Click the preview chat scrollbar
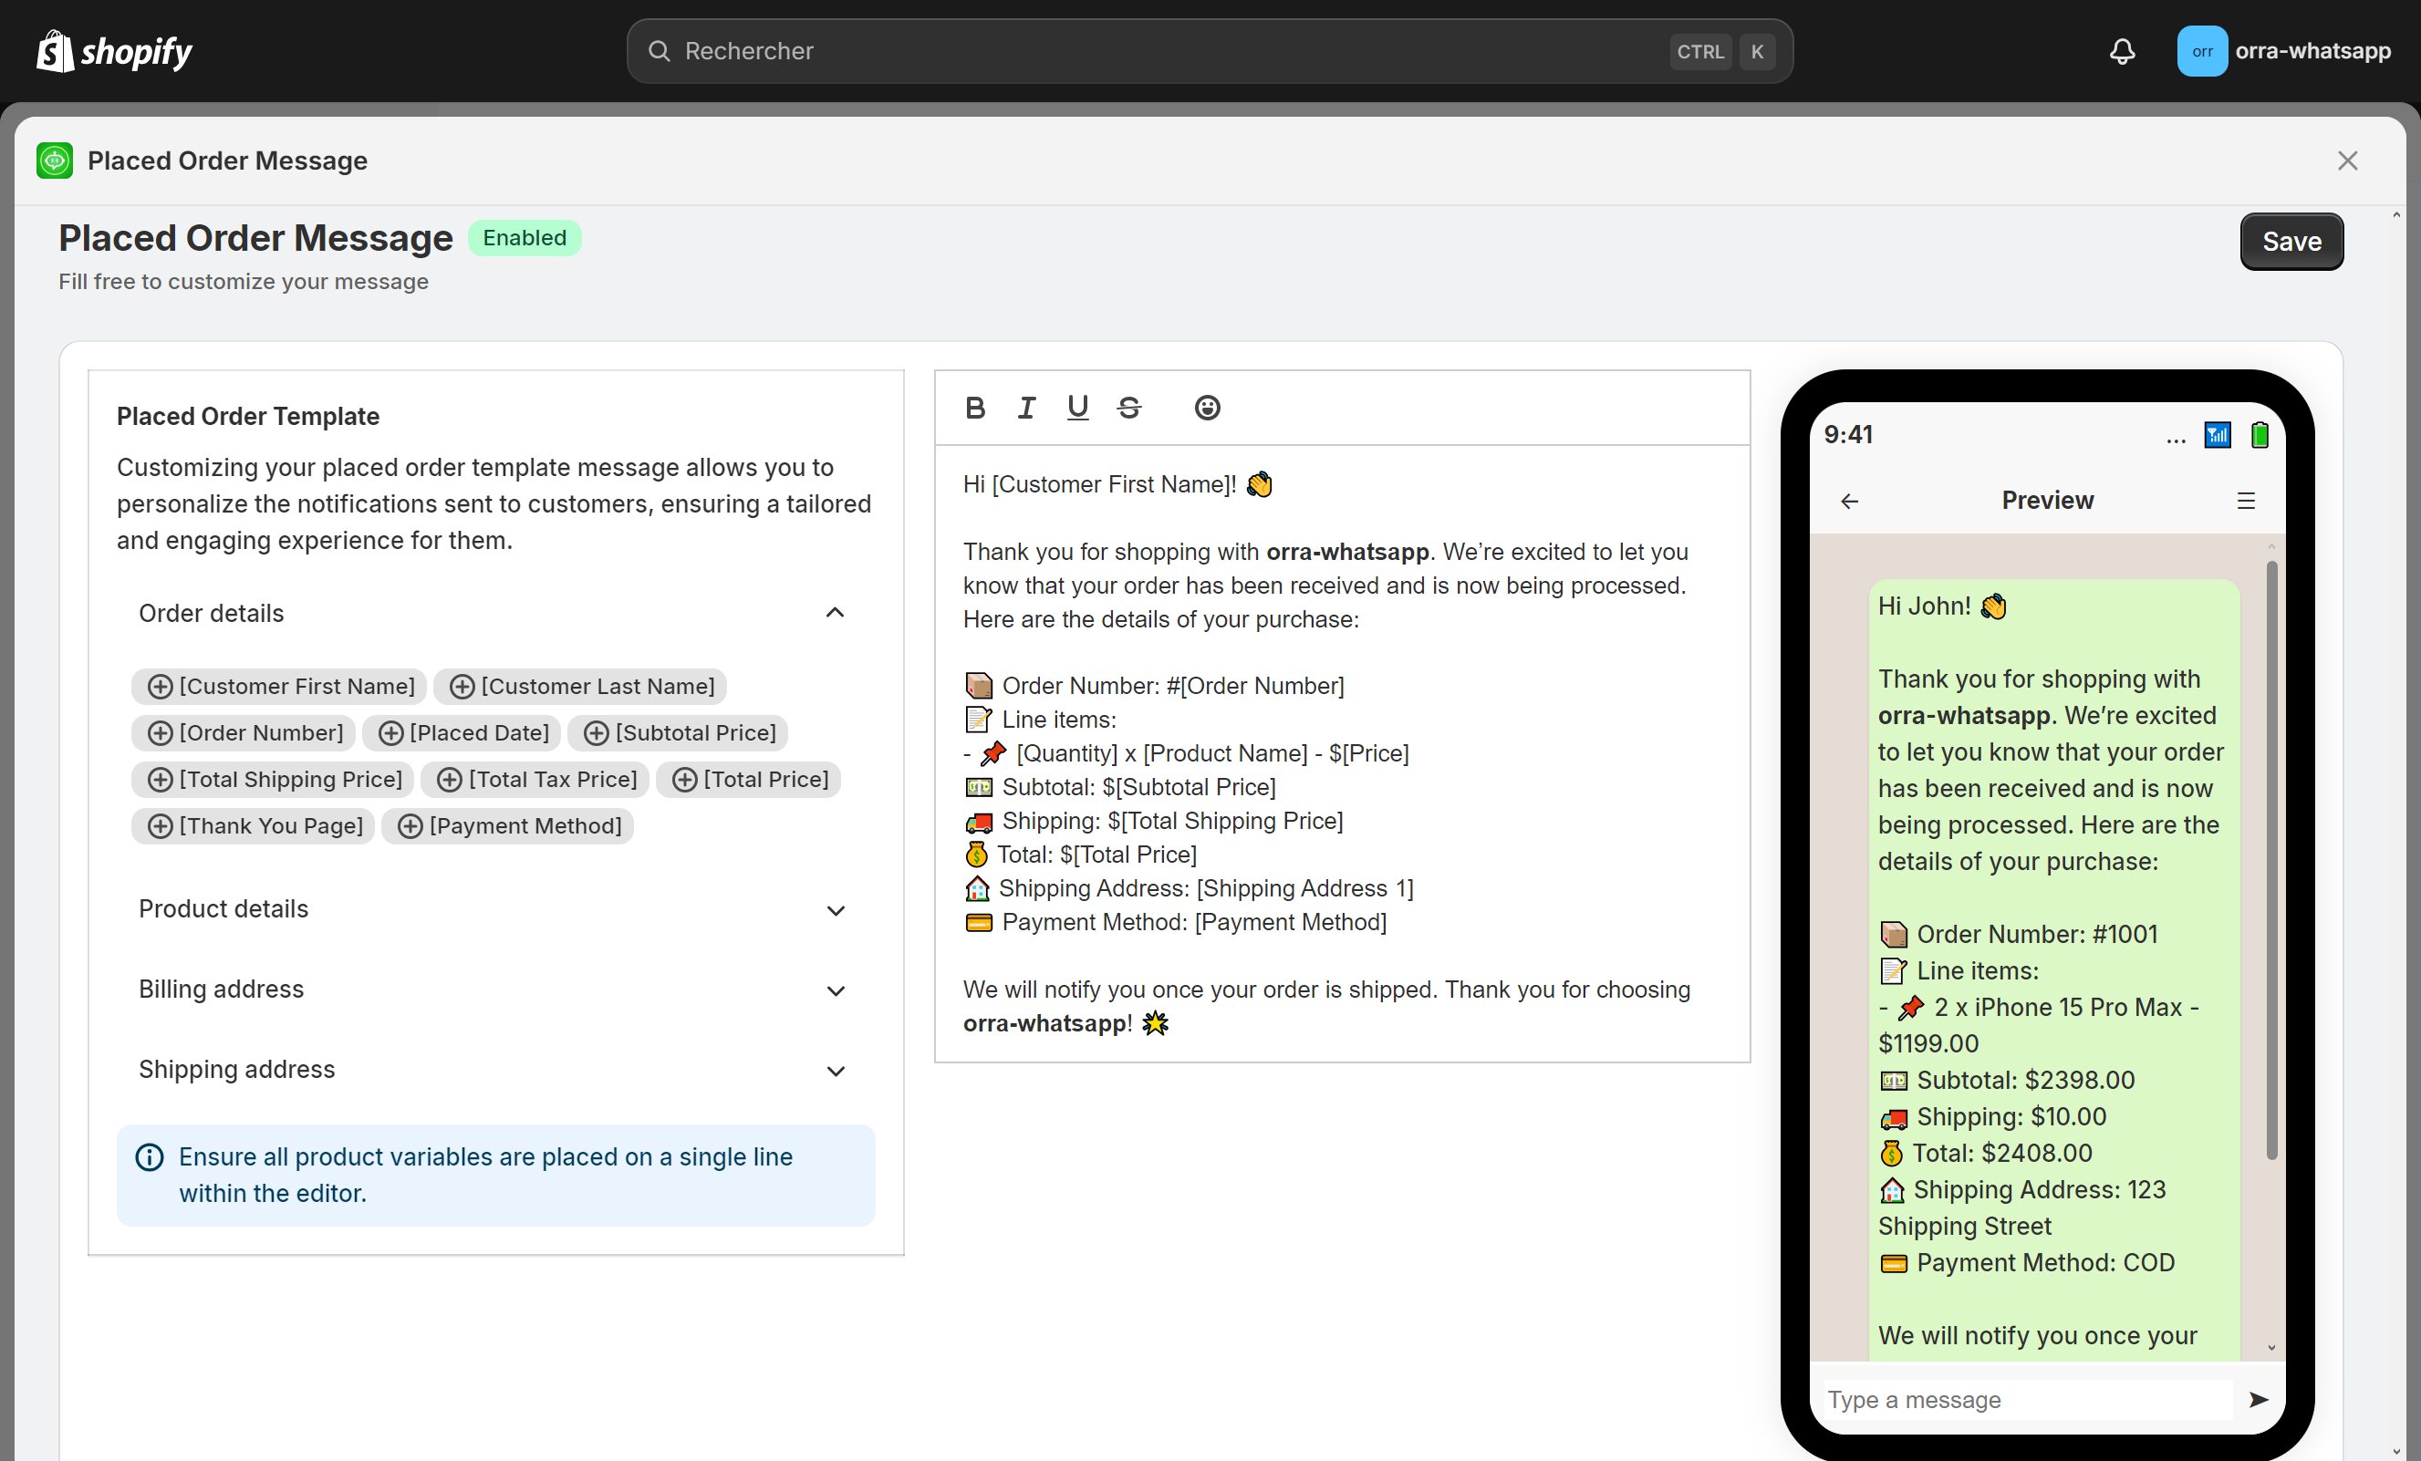 click(2270, 860)
